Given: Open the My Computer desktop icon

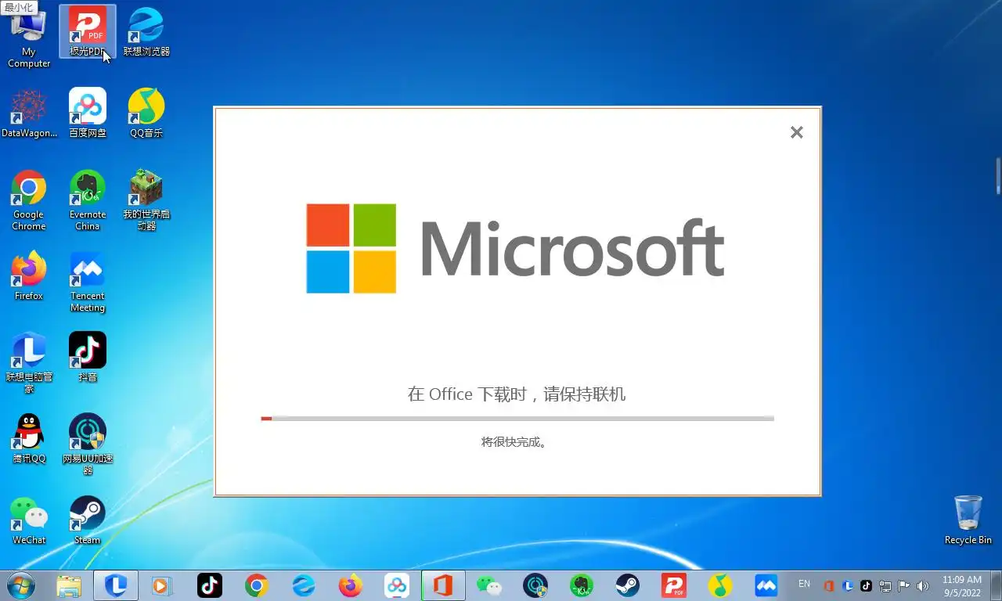Looking at the screenshot, I should coord(29,39).
